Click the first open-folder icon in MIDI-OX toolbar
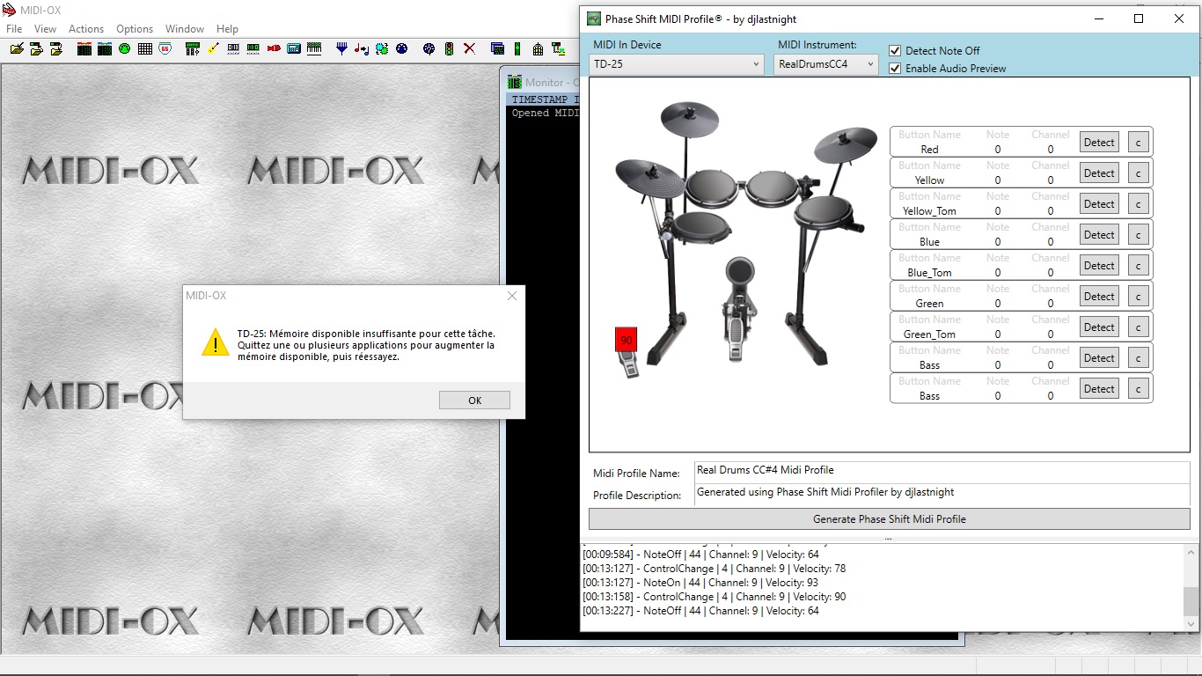1202x676 pixels. (x=17, y=49)
